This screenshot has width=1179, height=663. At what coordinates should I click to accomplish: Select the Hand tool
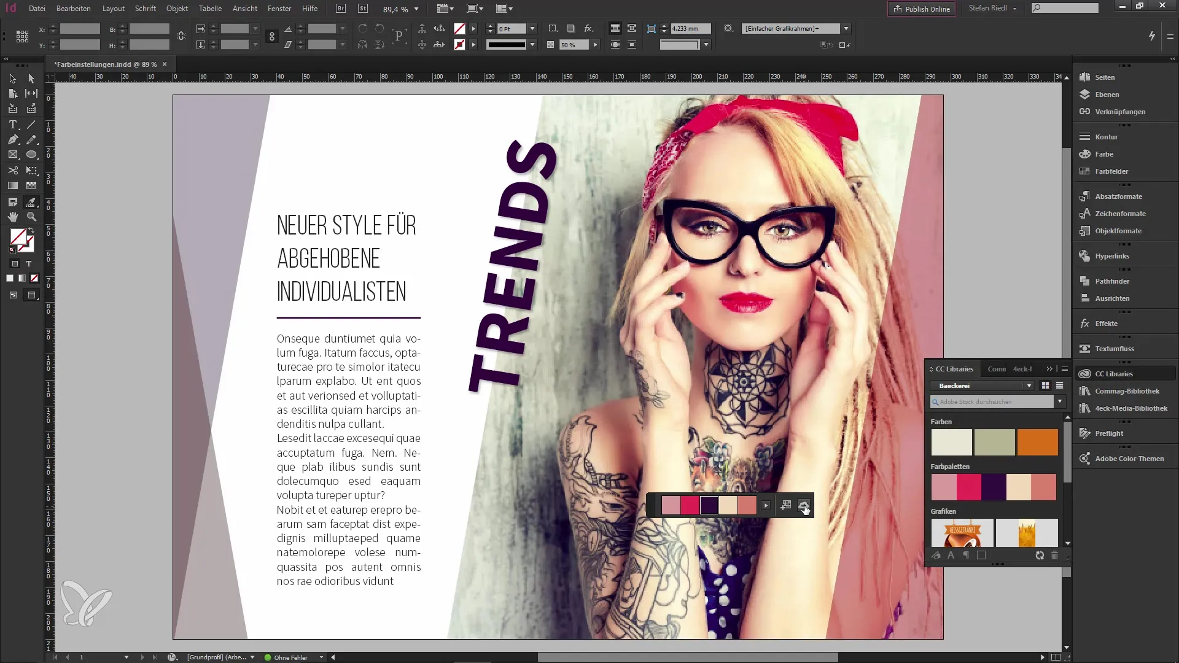pos(12,217)
